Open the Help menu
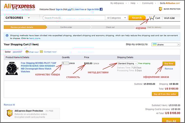Viewport: 185px width, 123px height. (x=133, y=3)
